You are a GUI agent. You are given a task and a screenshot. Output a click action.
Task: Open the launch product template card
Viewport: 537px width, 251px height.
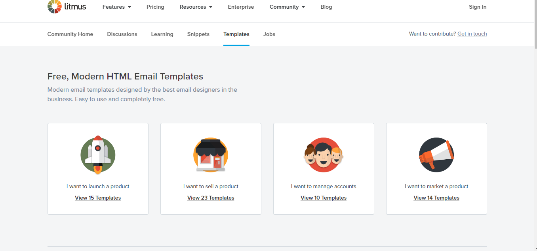point(97,169)
